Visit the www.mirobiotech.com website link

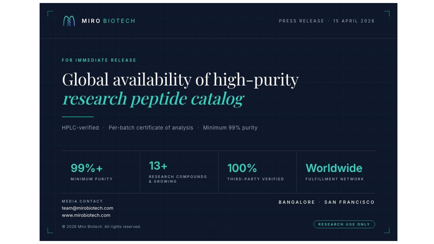click(86, 215)
